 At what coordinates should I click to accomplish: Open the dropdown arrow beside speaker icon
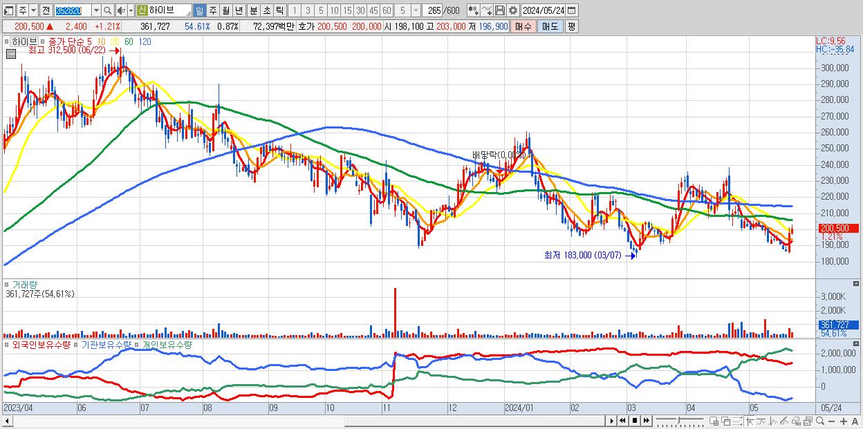(131, 10)
